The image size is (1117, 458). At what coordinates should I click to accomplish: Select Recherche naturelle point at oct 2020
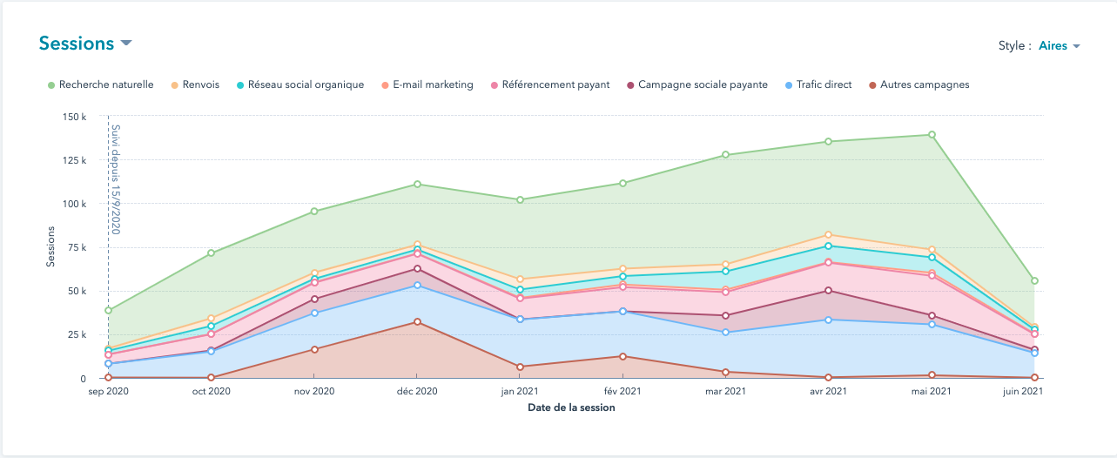pyautogui.click(x=211, y=253)
